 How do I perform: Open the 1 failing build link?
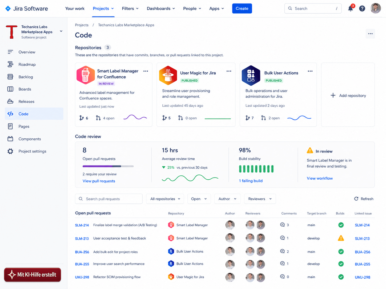tap(251, 181)
